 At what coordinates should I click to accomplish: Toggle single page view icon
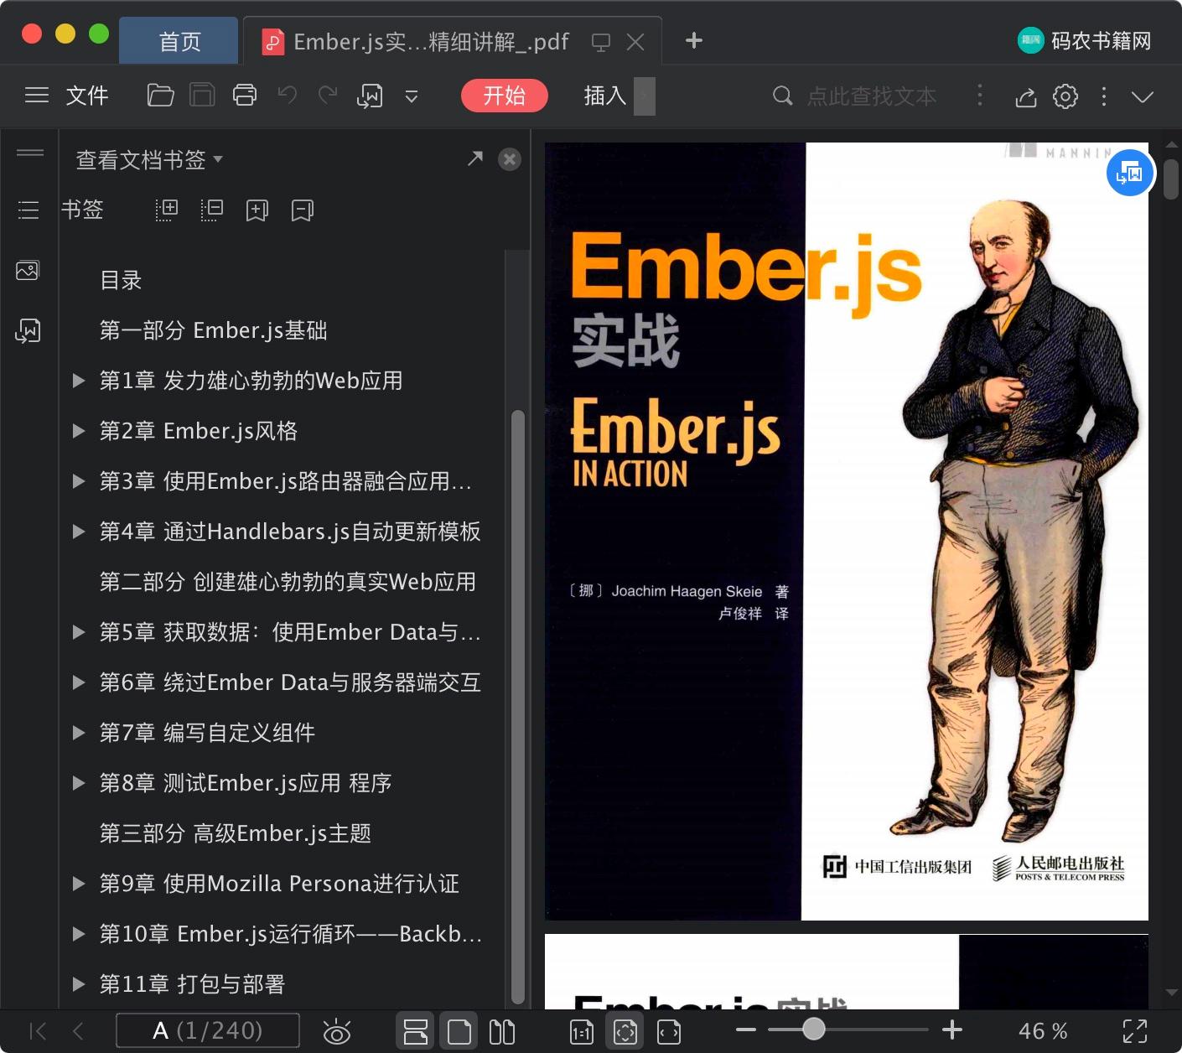[x=459, y=1031]
